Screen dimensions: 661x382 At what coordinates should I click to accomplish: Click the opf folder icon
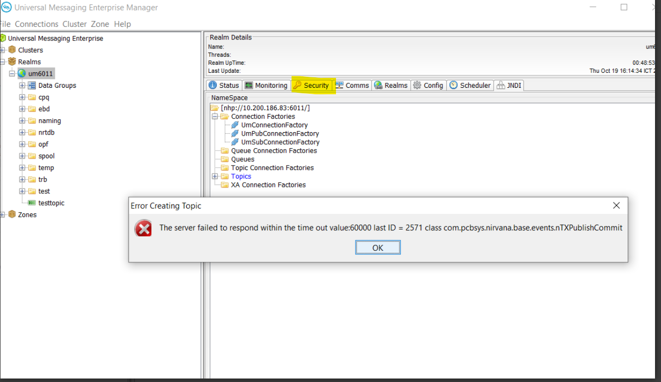[32, 144]
